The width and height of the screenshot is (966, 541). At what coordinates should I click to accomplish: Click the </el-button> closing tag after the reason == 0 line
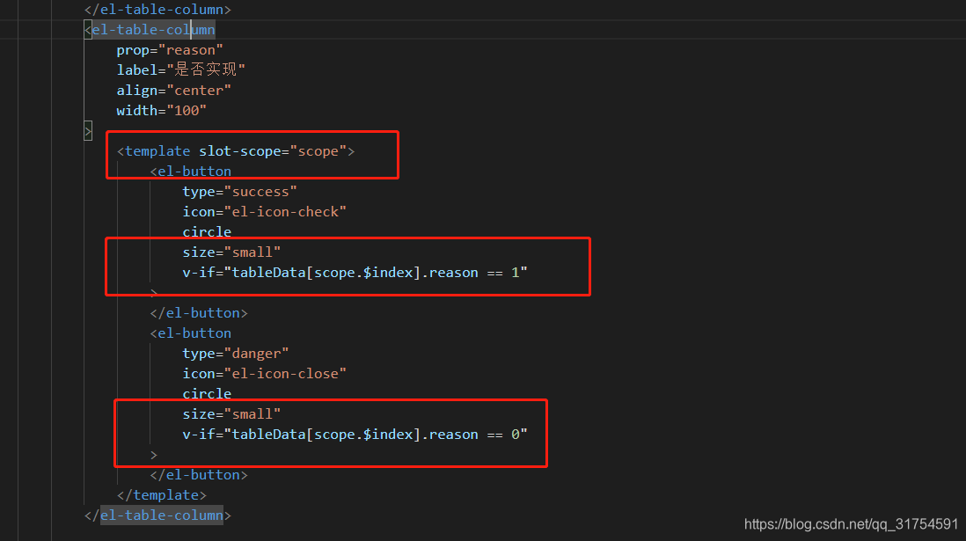click(198, 475)
